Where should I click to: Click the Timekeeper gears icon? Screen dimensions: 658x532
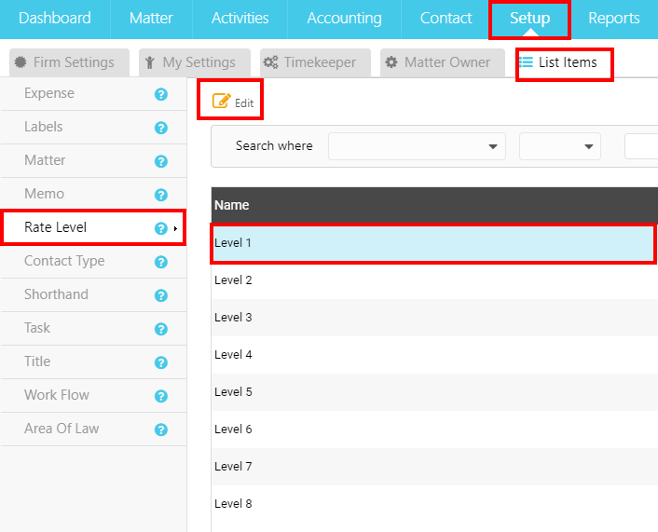point(270,62)
